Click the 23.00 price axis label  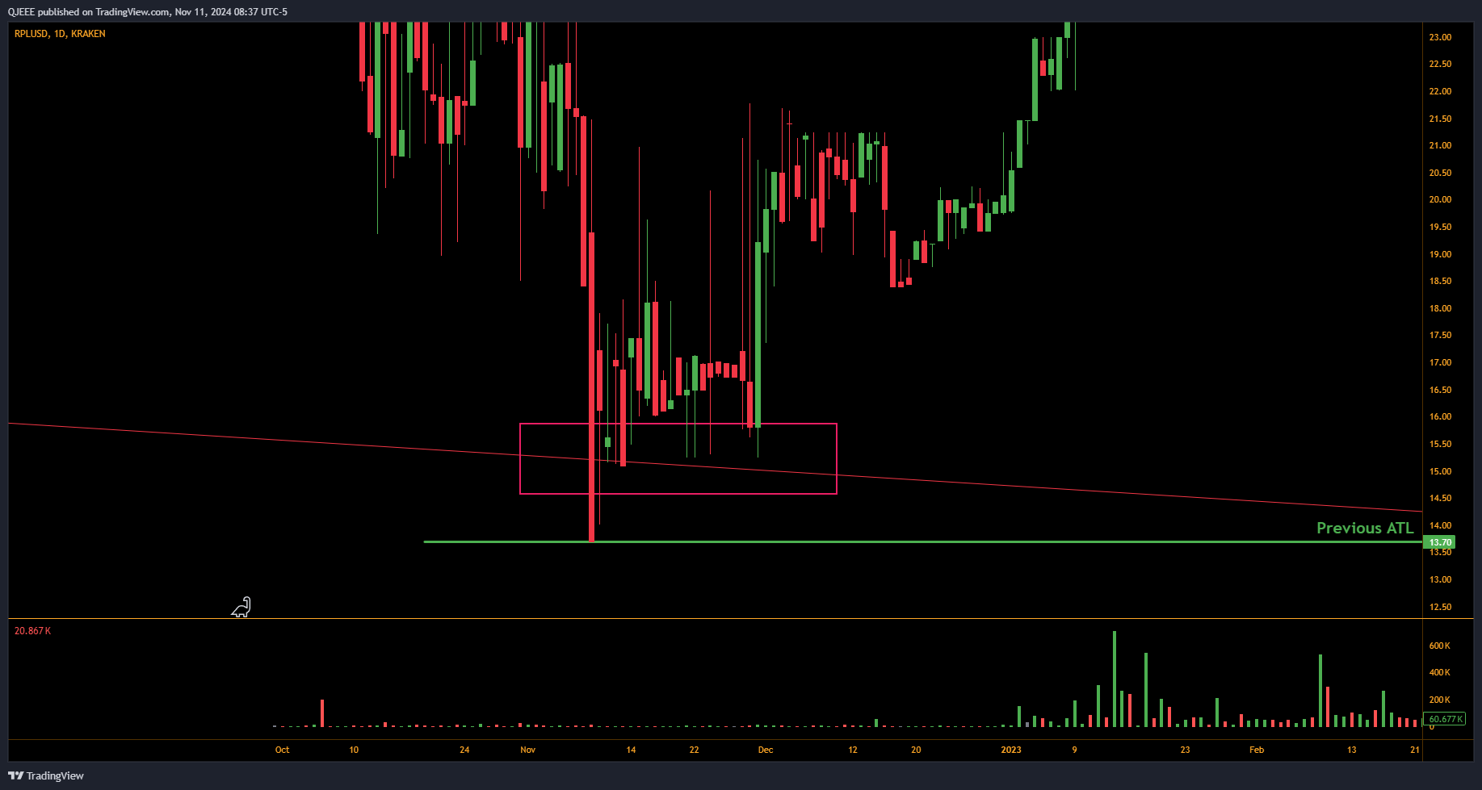tap(1440, 37)
